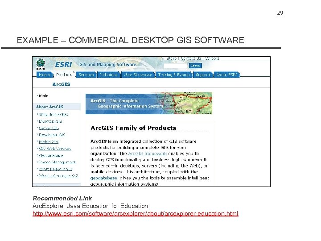The height and width of the screenshot is (241, 321).
Task: Open the Developer GIS sidebar link
Action: tap(52, 135)
